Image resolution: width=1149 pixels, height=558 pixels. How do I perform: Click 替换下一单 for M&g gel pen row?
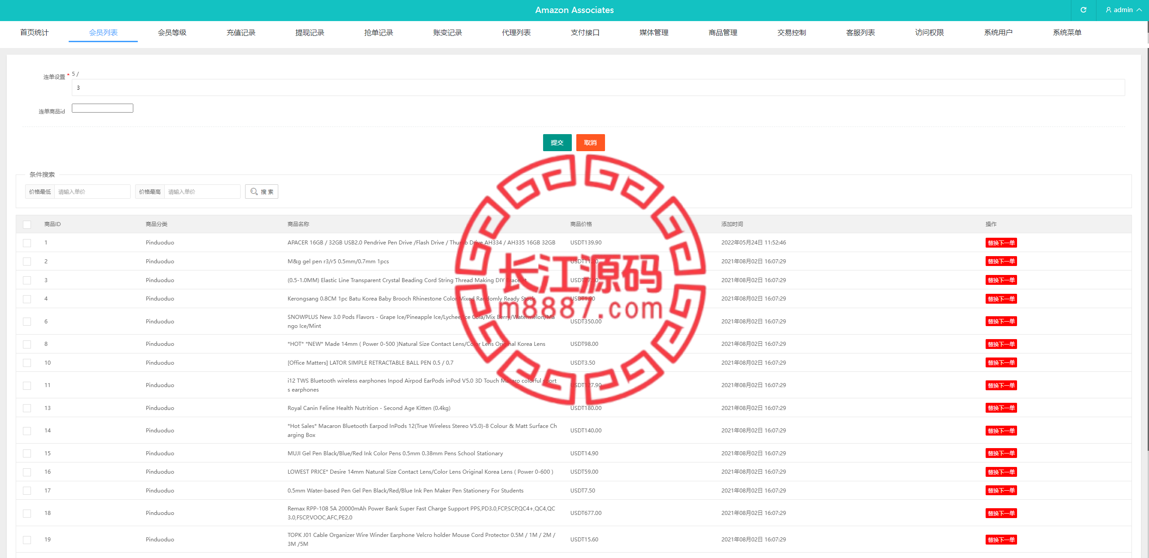[x=1001, y=261]
